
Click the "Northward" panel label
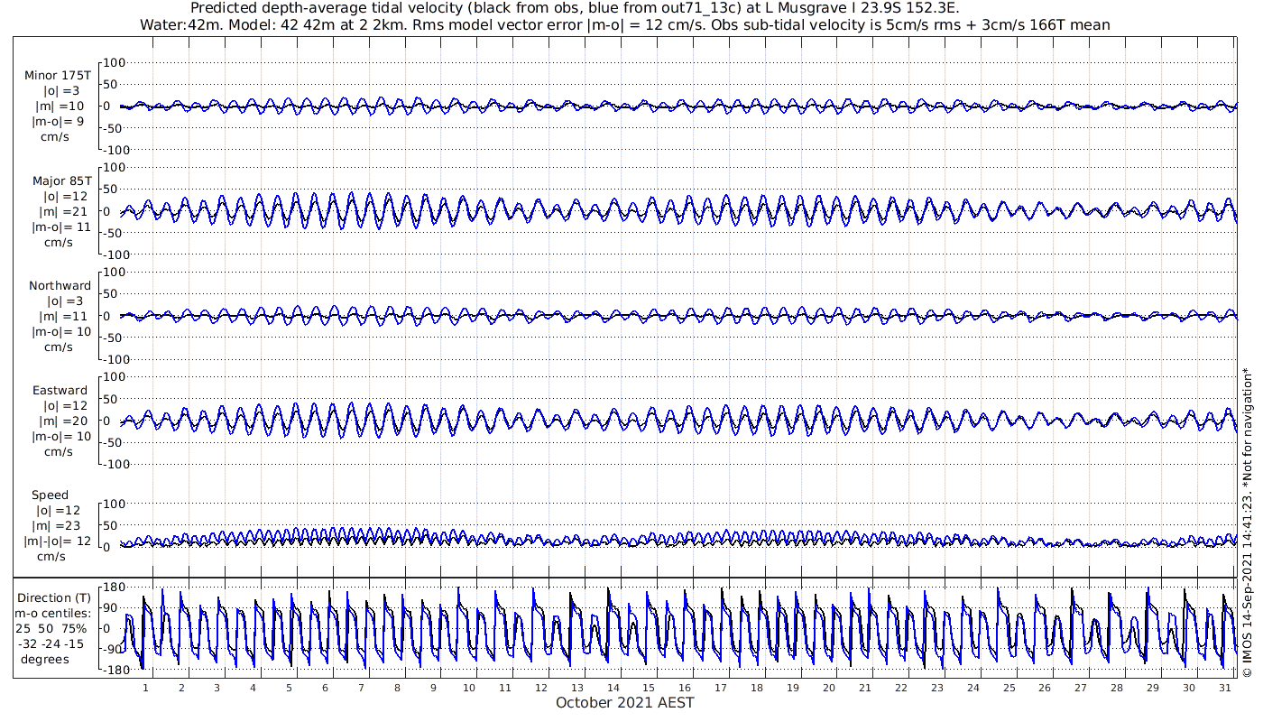[x=60, y=286]
